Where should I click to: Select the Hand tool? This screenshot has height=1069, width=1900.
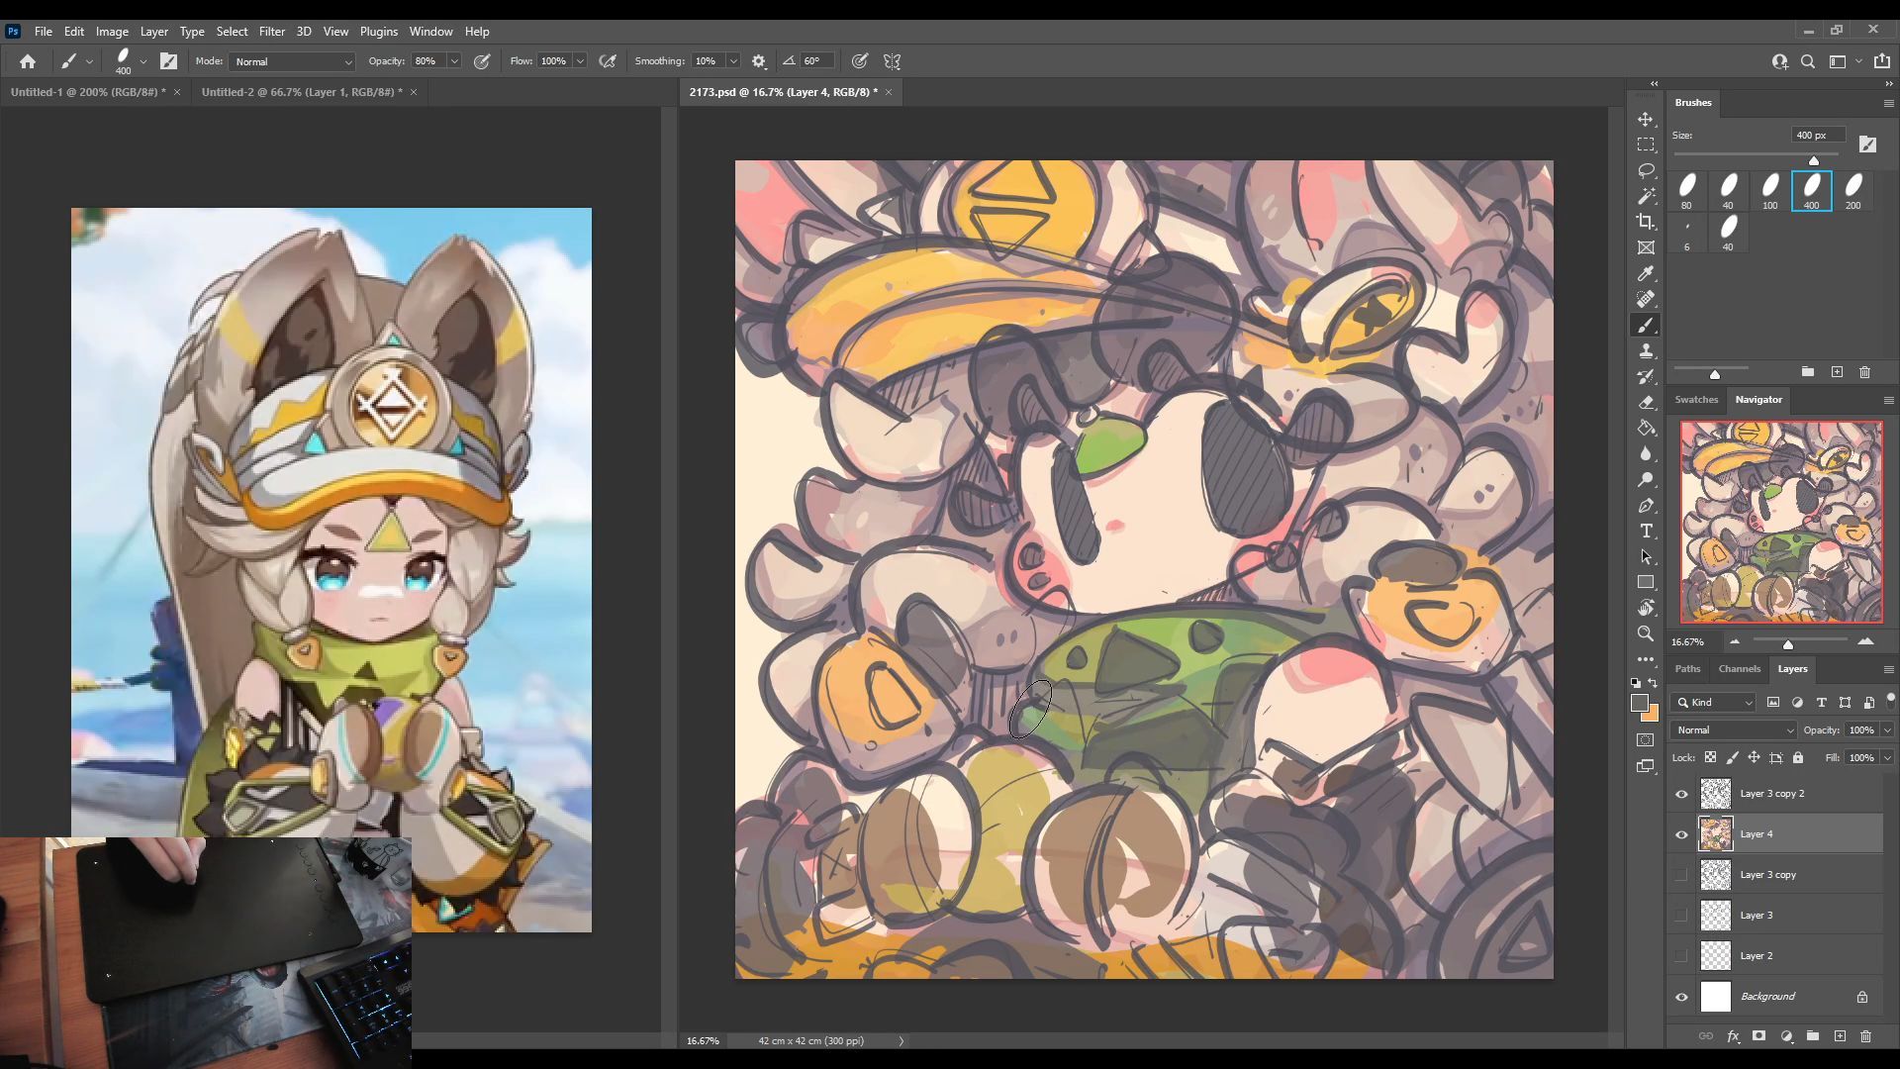[x=1646, y=608]
